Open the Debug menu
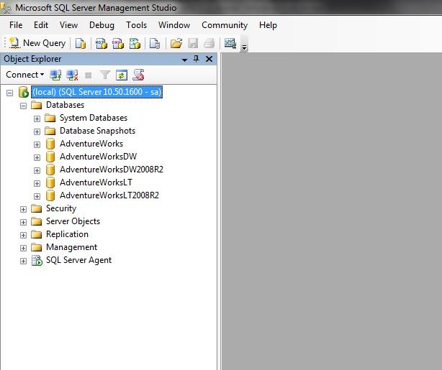The width and height of the screenshot is (442, 370). (102, 25)
